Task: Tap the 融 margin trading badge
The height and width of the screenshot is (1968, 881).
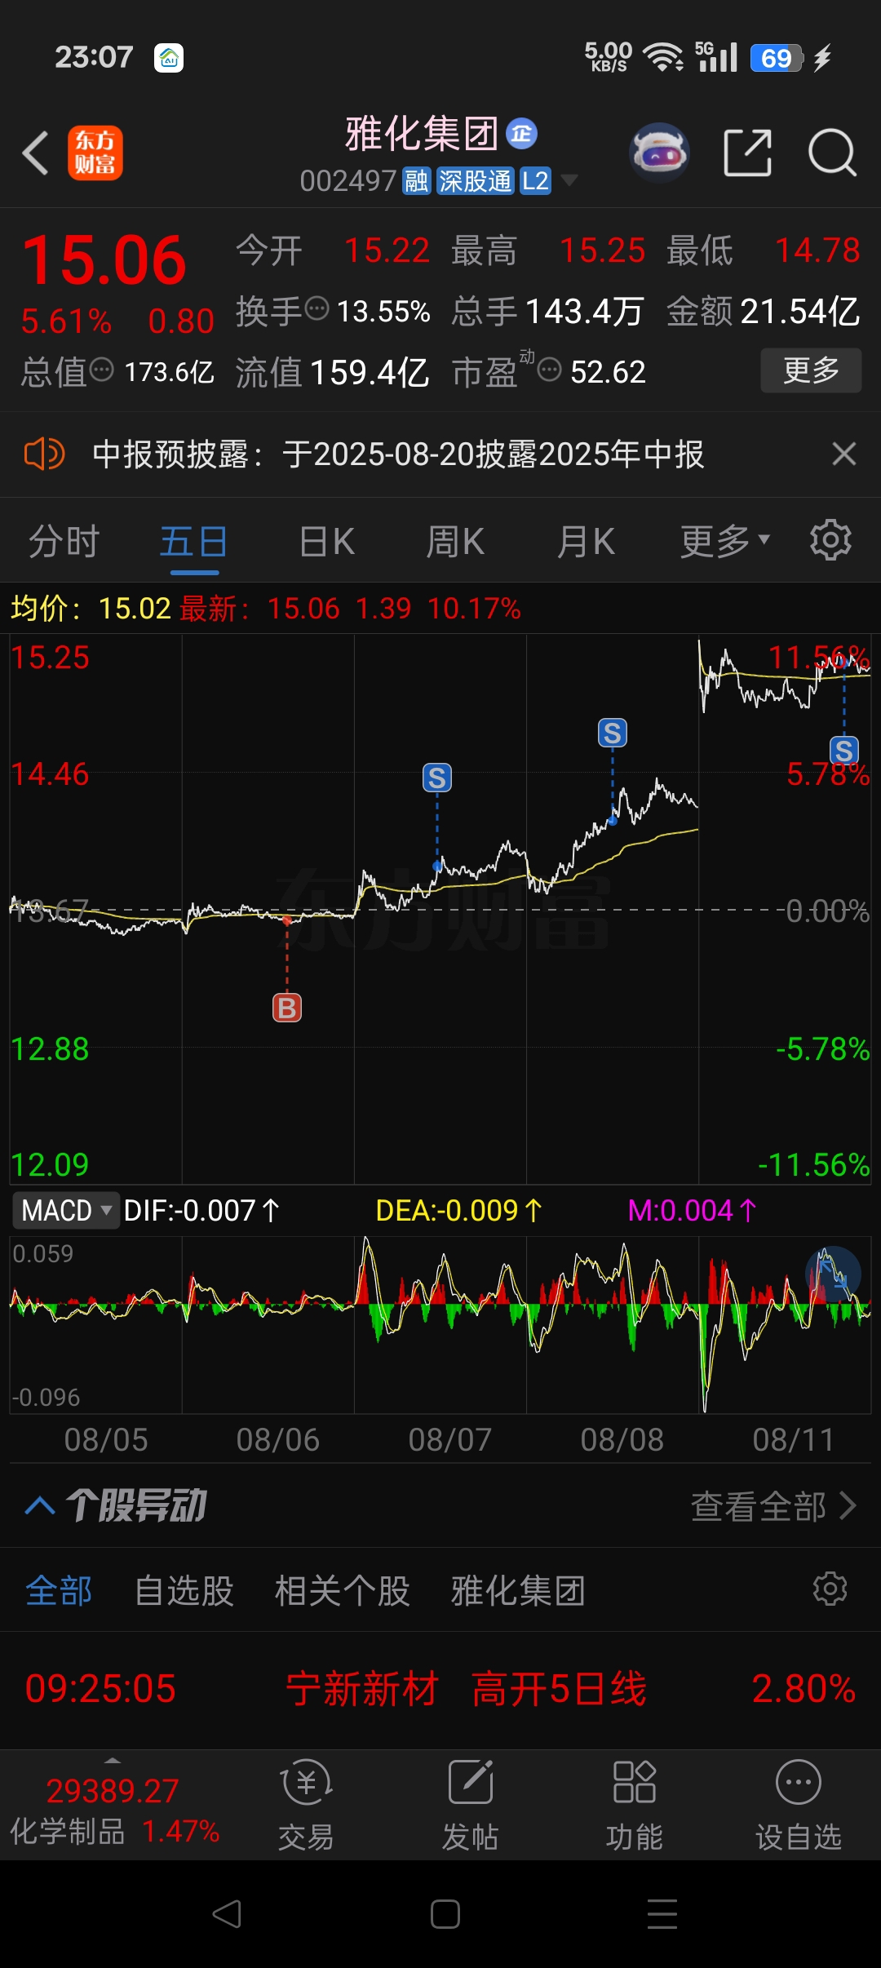Action: pyautogui.click(x=417, y=181)
